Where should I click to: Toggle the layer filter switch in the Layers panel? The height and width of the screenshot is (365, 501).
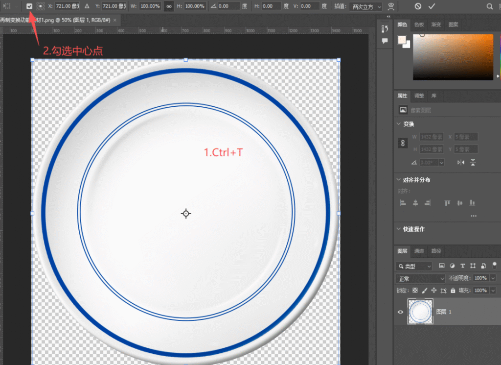tap(495, 265)
